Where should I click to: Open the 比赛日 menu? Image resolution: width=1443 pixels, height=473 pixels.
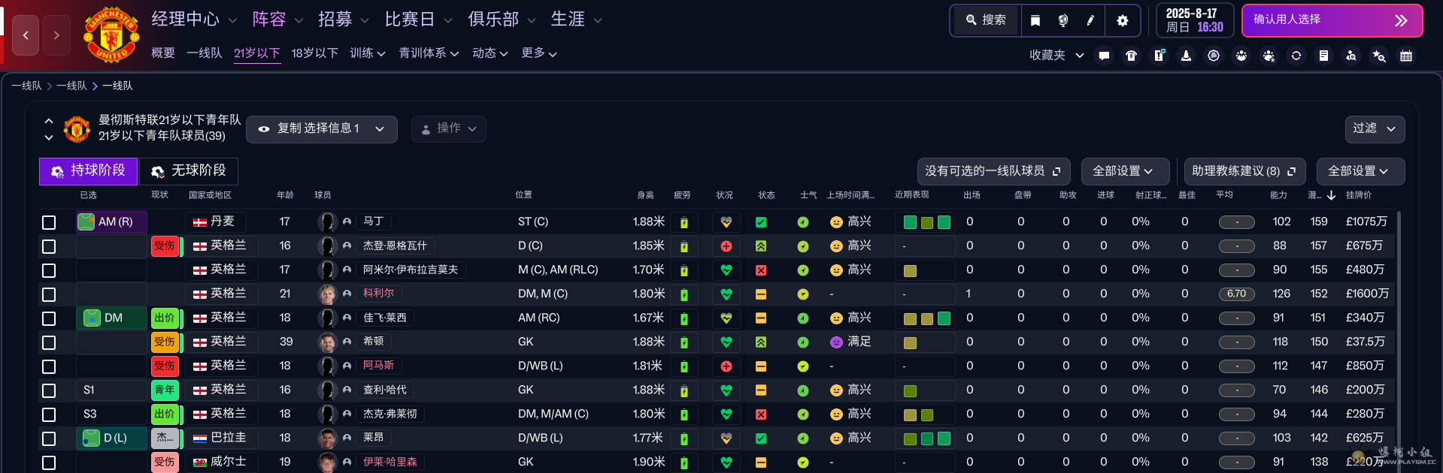point(419,20)
